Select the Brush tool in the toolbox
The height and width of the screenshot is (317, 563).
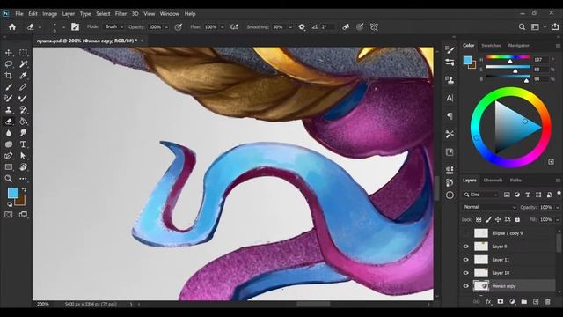[x=9, y=87]
